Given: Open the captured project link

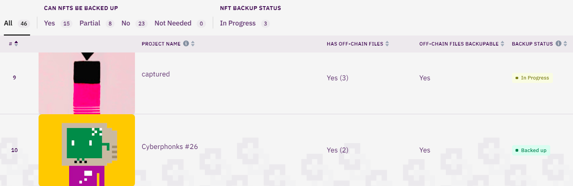Looking at the screenshot, I should [x=156, y=74].
